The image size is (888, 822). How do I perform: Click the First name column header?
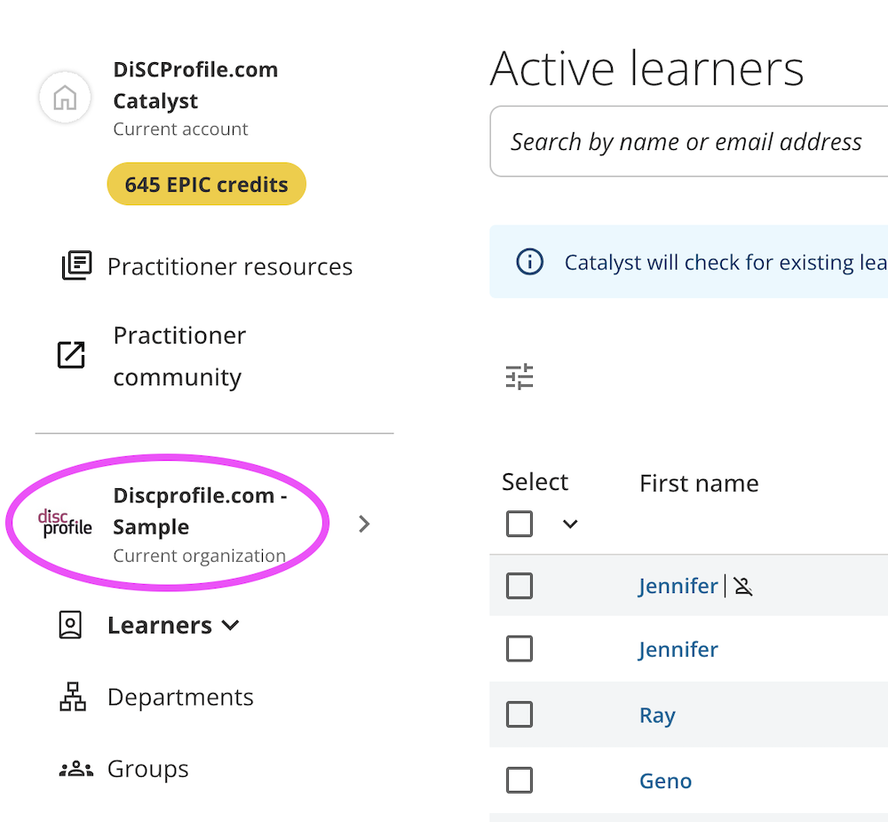tap(699, 483)
